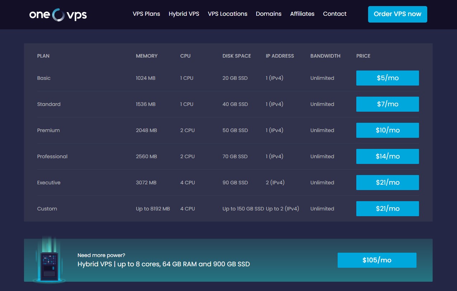Click Unlimited bandwidth in Custom row
This screenshot has width=457, height=291.
coord(322,209)
